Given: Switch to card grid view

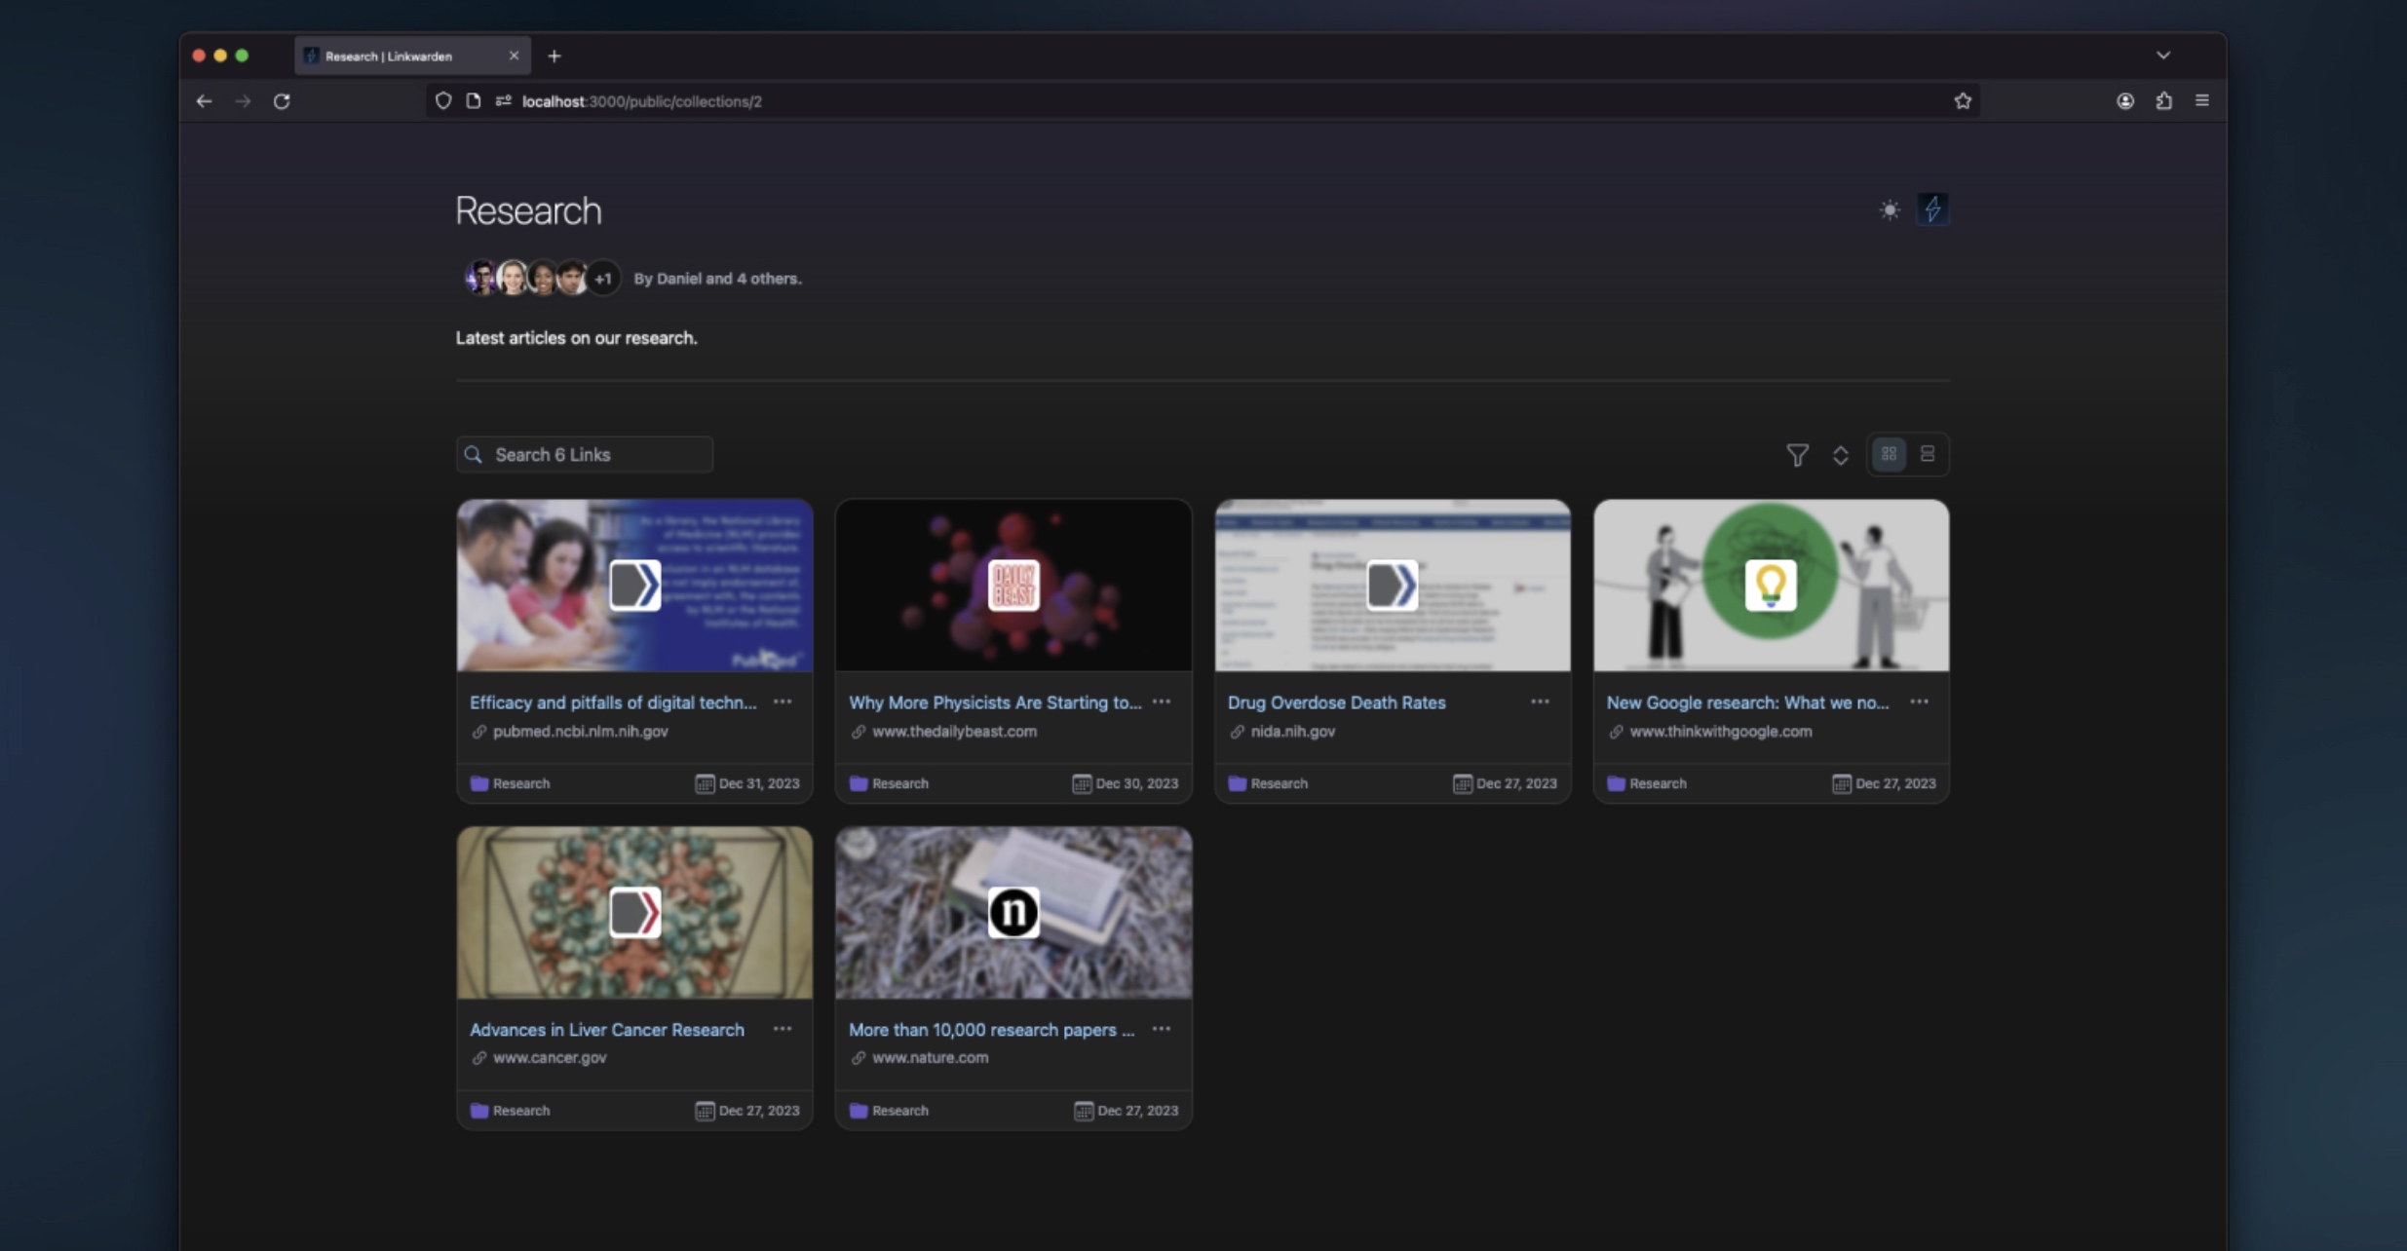Looking at the screenshot, I should [x=1889, y=454].
